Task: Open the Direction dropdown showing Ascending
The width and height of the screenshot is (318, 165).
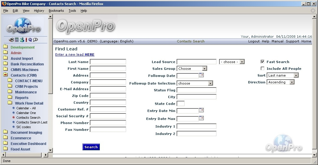Action: 281,82
